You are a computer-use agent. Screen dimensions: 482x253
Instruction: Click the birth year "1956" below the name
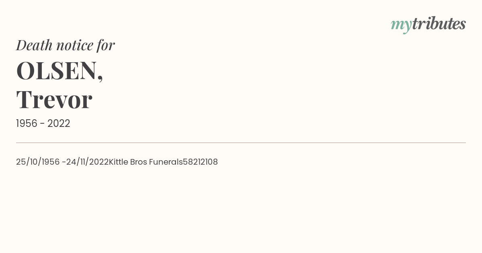pos(27,124)
